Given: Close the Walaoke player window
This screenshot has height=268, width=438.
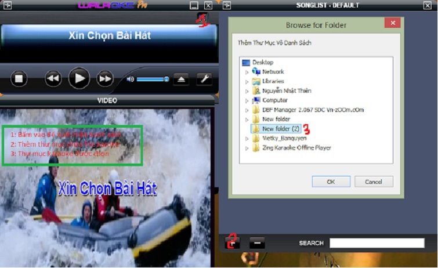Looking at the screenshot, I should pos(208,5).
